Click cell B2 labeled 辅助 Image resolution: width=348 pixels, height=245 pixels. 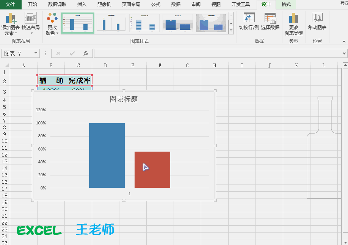[51, 81]
